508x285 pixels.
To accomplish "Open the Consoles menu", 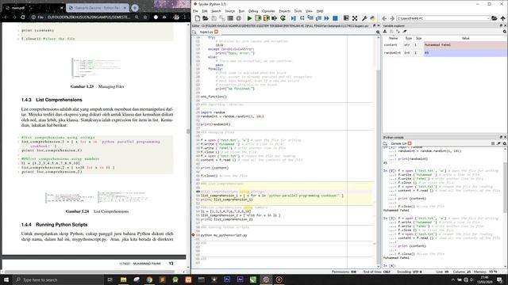I will point(268,11).
